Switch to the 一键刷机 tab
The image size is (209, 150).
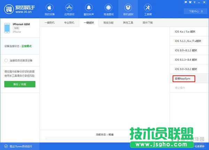click(x=49, y=23)
